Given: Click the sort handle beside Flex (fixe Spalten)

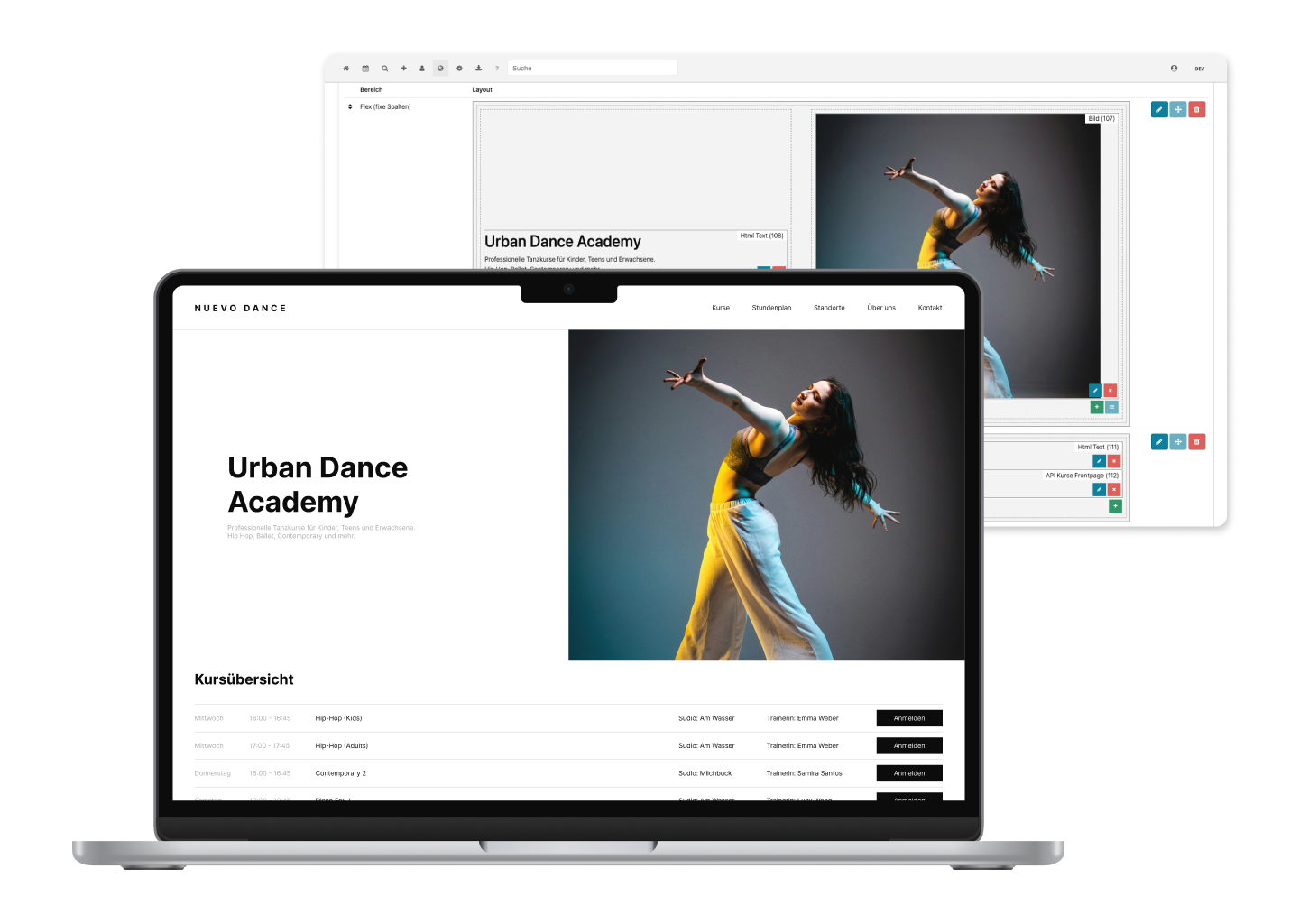Looking at the screenshot, I should pos(350,106).
